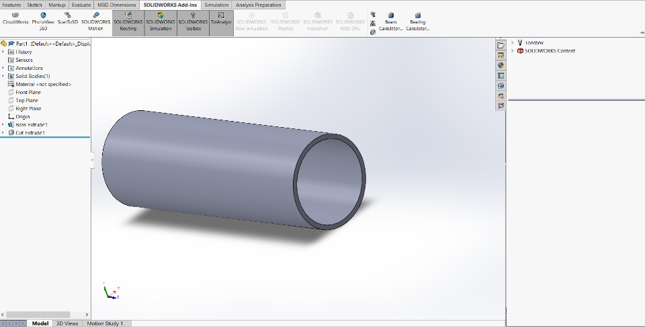Toggle the SOLIDWORKS Routing add-in
The width and height of the screenshot is (645, 328).
pos(128,22)
